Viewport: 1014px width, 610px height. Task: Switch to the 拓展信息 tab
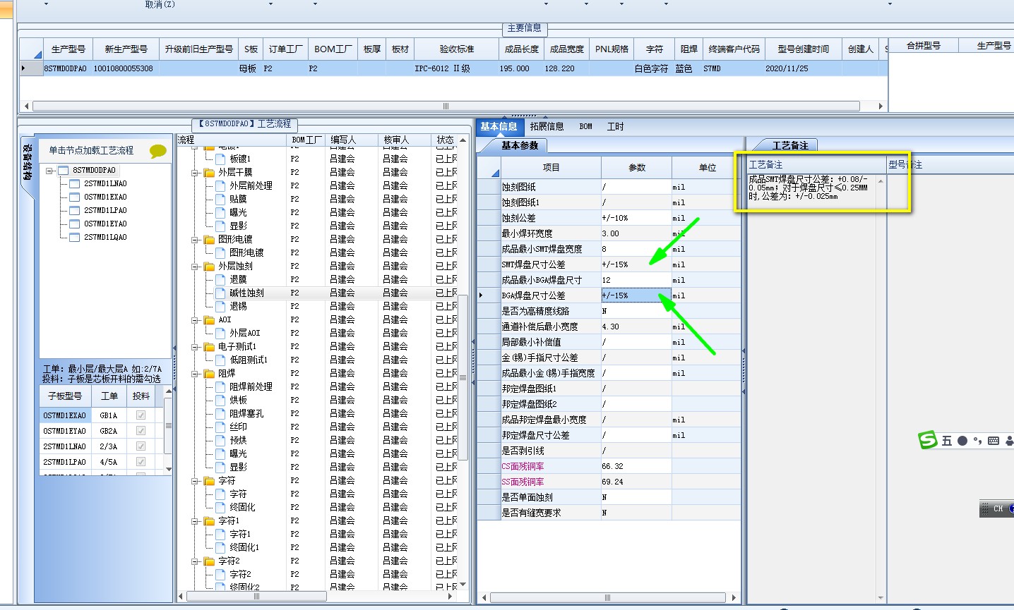click(547, 126)
